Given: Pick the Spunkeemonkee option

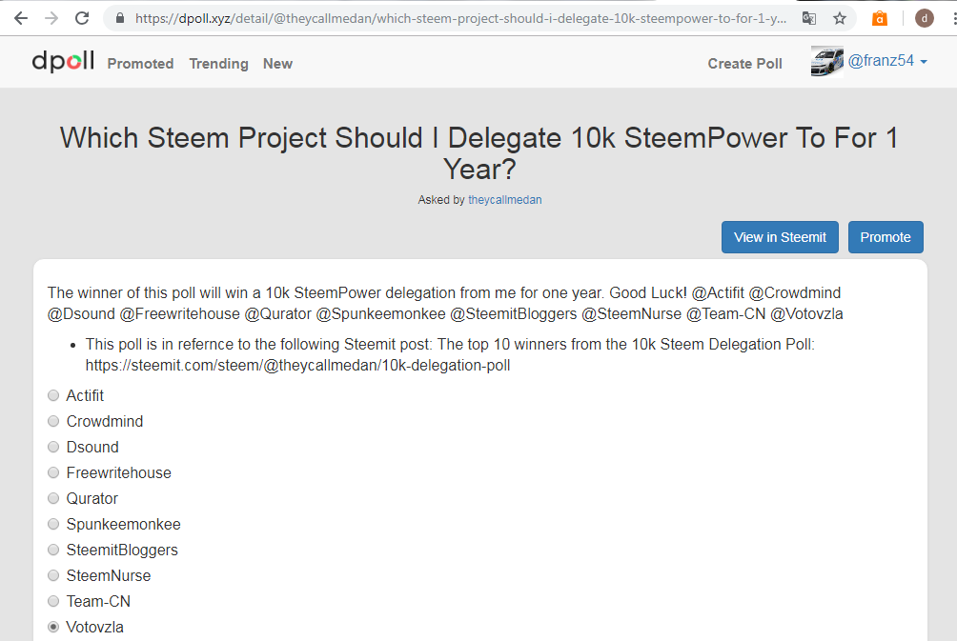Looking at the screenshot, I should (x=53, y=524).
